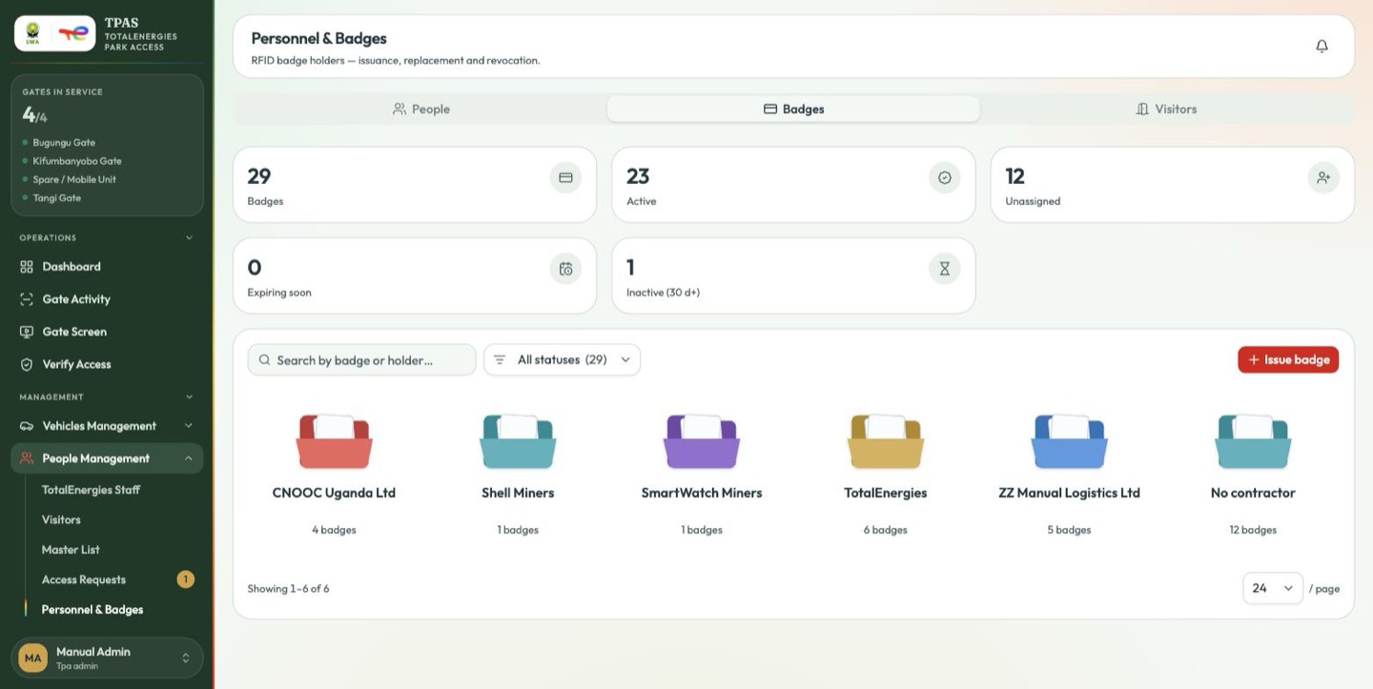Open Verify Access from the sidebar

point(107,364)
